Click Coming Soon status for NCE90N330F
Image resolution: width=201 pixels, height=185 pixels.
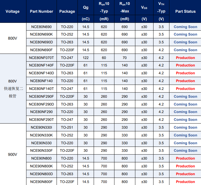pos(185,151)
